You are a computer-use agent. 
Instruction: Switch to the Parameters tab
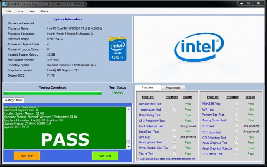coord(173,88)
